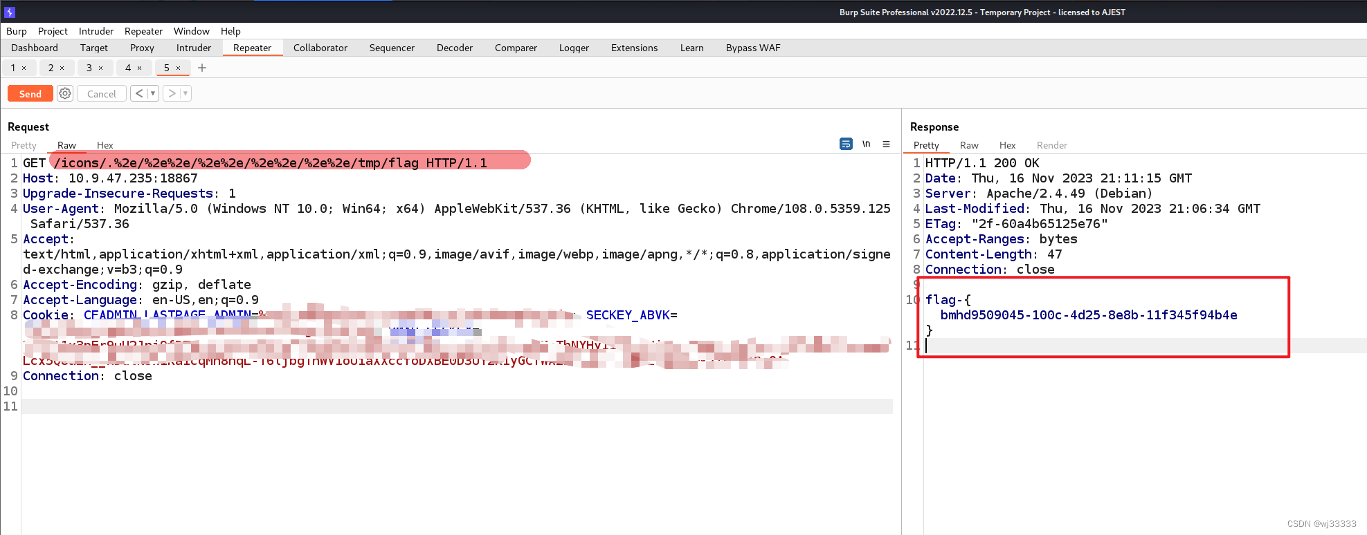
Task: Switch to the Intruder tool tab
Action: 194,48
